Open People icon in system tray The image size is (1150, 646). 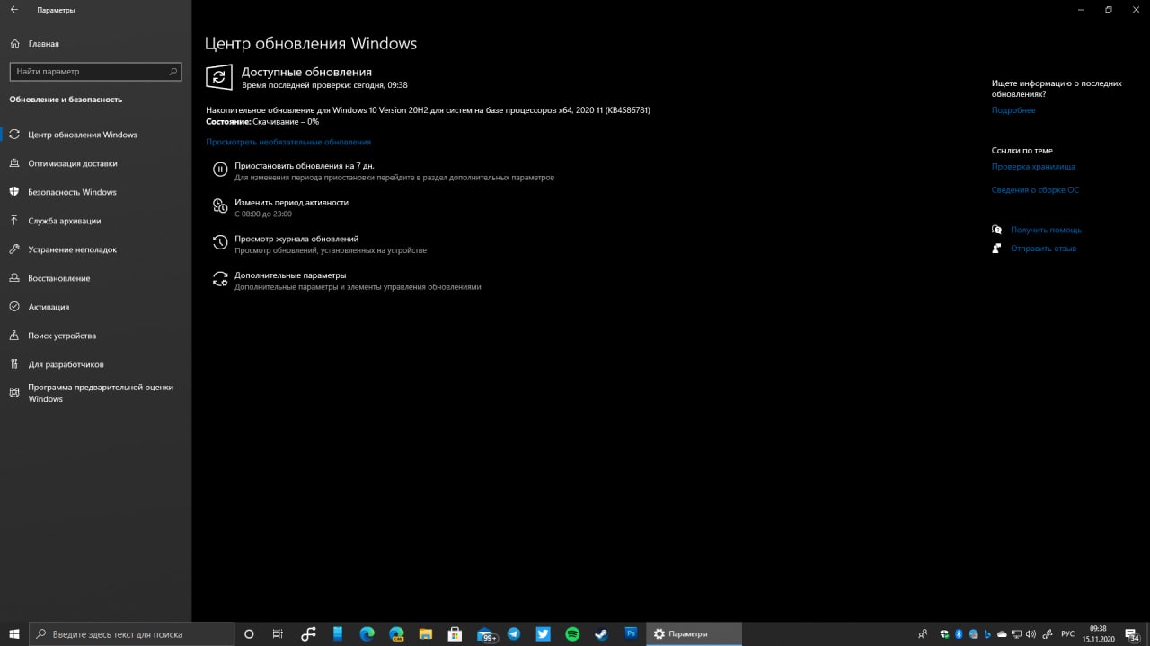[x=923, y=633]
